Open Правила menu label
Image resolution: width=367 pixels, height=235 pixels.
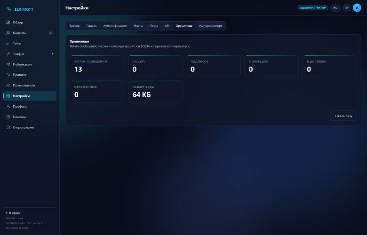[x=20, y=75]
